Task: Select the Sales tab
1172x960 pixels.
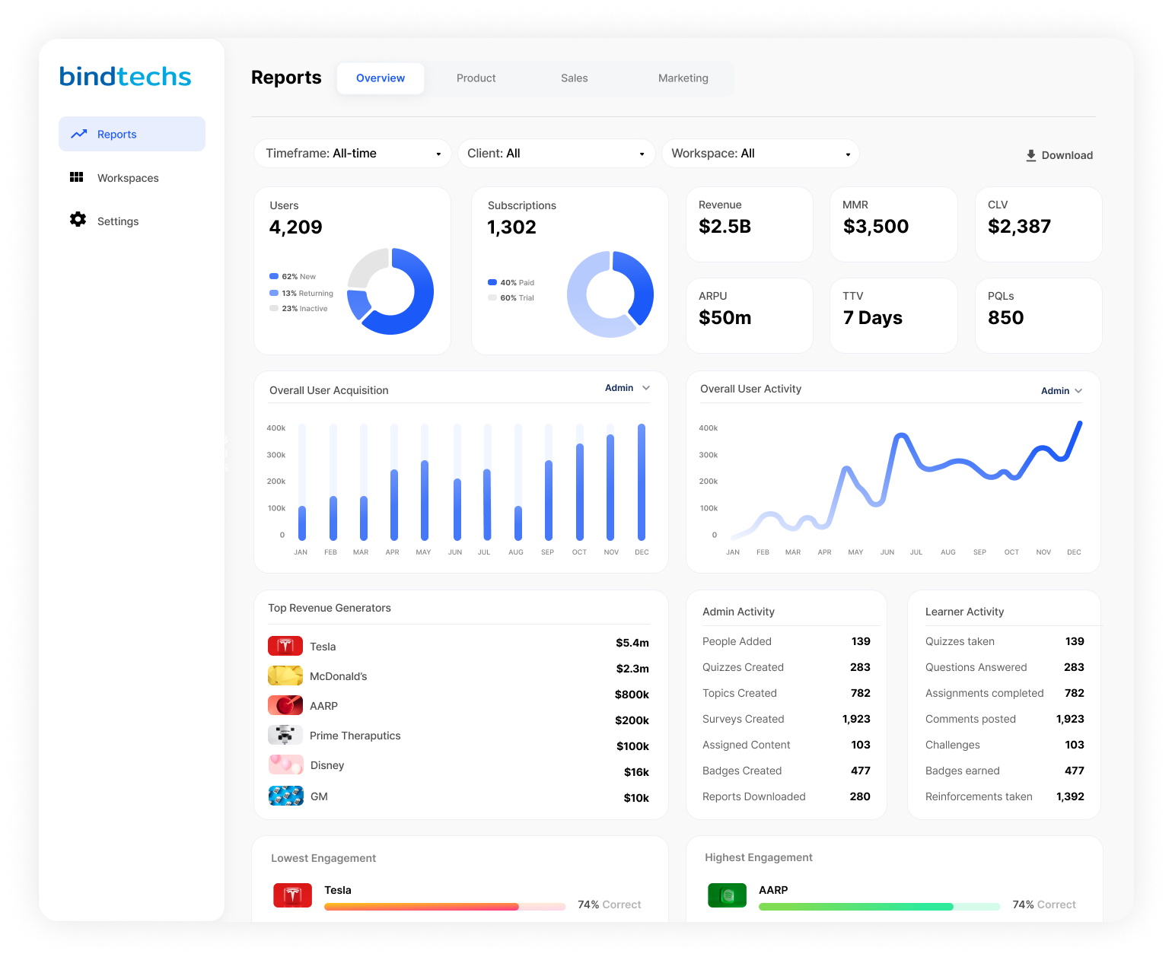Action: click(x=574, y=78)
